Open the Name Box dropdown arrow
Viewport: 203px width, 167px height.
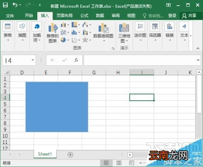[33, 60]
